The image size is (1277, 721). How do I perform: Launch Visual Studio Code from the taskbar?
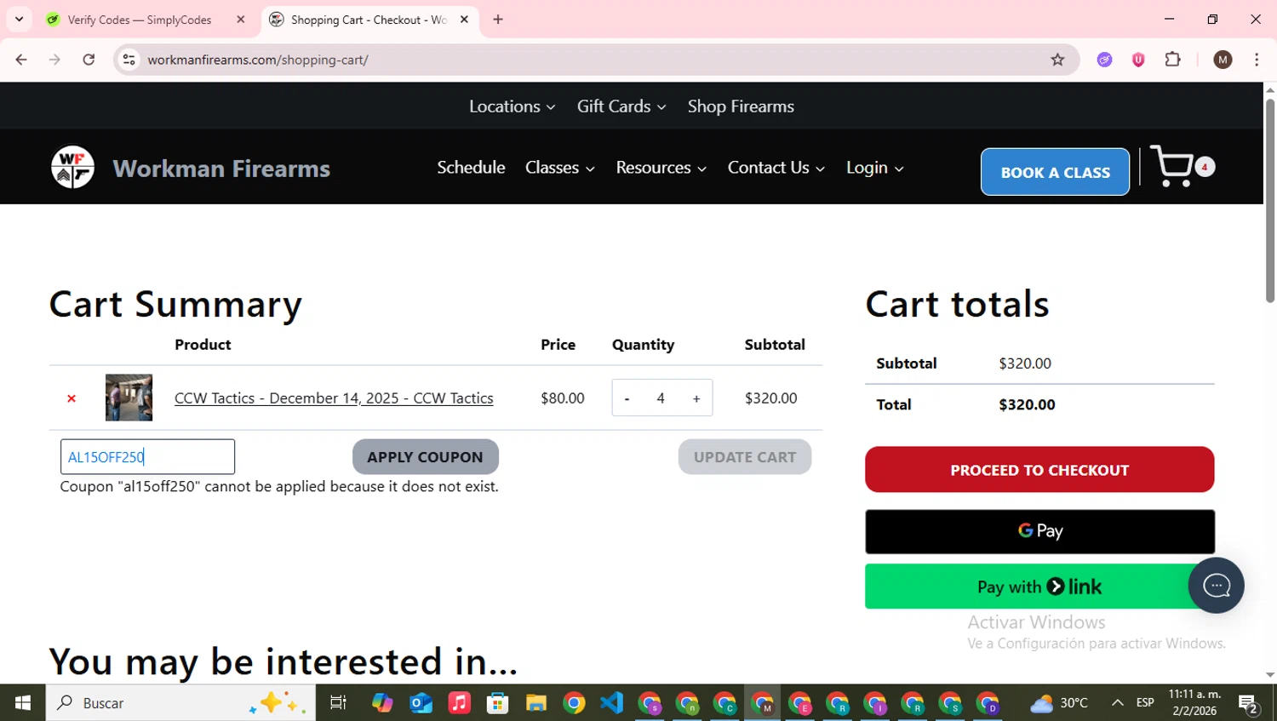point(611,703)
